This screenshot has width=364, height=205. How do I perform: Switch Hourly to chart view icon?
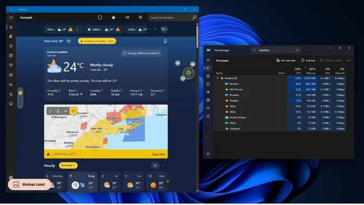tap(155, 166)
